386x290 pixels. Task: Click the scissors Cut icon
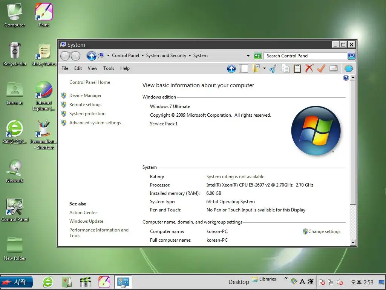point(273,68)
